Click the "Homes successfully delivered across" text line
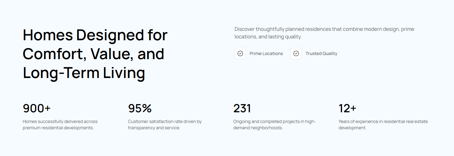 tap(60, 121)
